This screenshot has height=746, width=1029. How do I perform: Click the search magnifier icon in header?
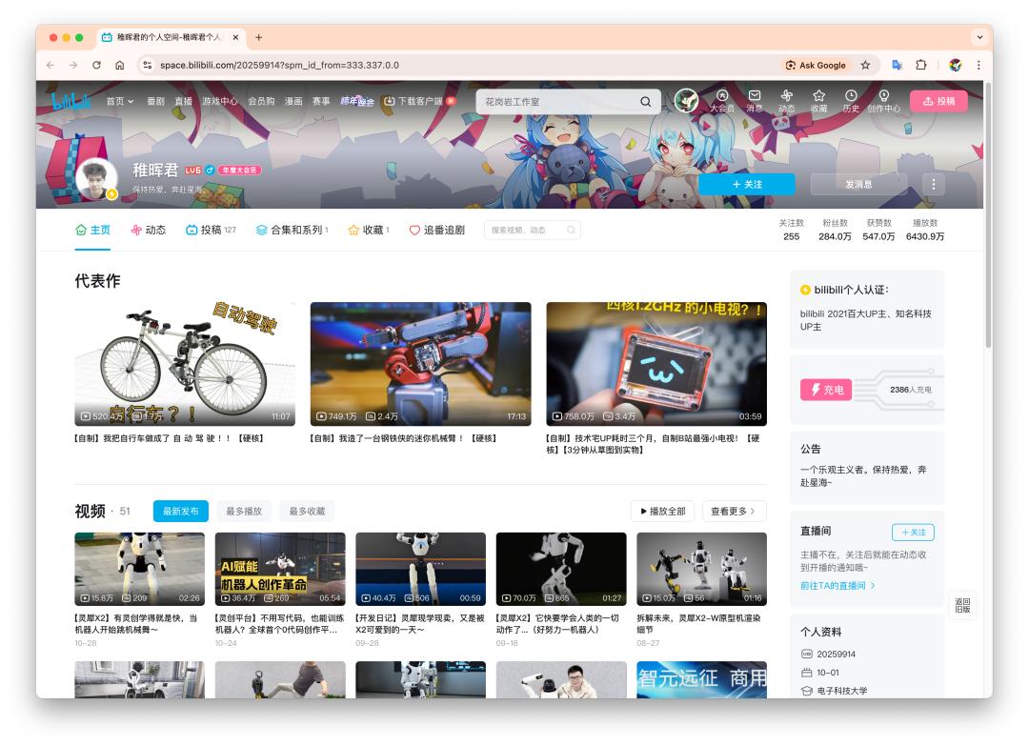646,102
